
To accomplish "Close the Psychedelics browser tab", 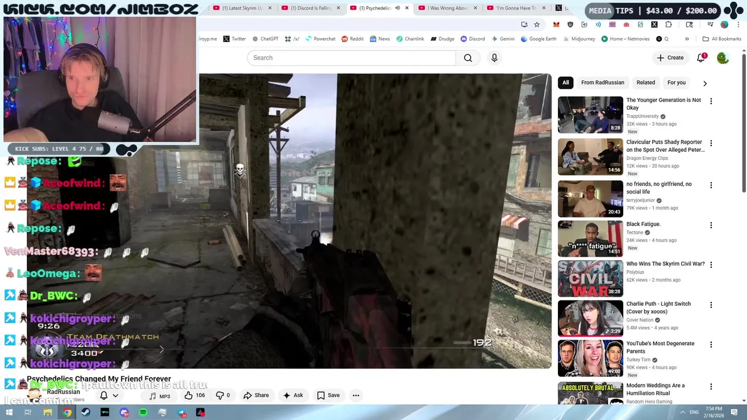I will [x=407, y=8].
